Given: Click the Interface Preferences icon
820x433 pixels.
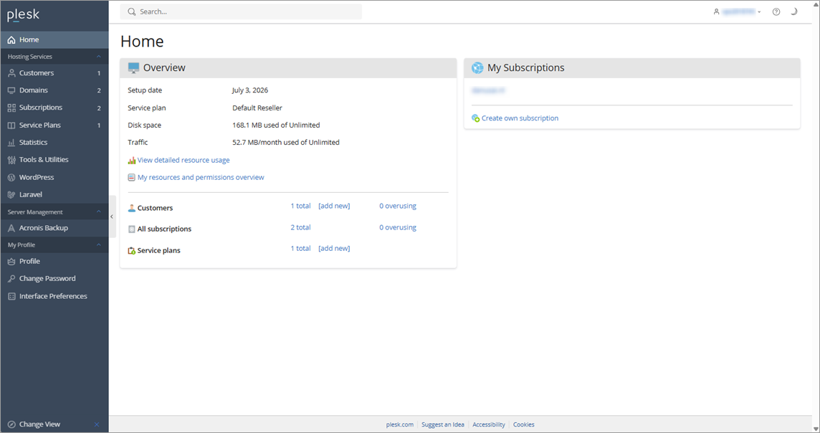Looking at the screenshot, I should point(11,296).
